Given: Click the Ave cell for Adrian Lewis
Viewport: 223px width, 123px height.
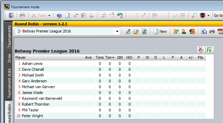Looking at the screenshot, I should [x=89, y=64].
